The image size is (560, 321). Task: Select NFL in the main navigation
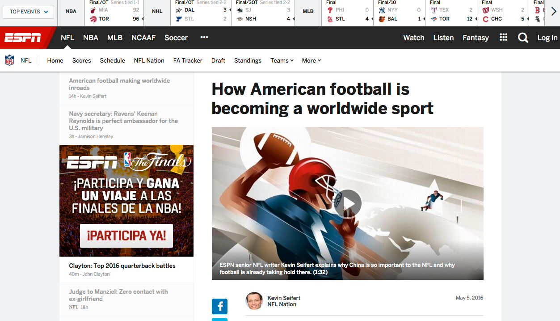[67, 38]
